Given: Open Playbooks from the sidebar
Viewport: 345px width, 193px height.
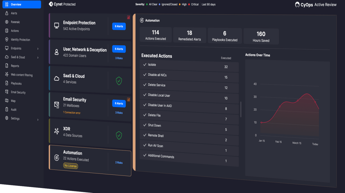Looking at the screenshot, I should pyautogui.click(x=16, y=83).
